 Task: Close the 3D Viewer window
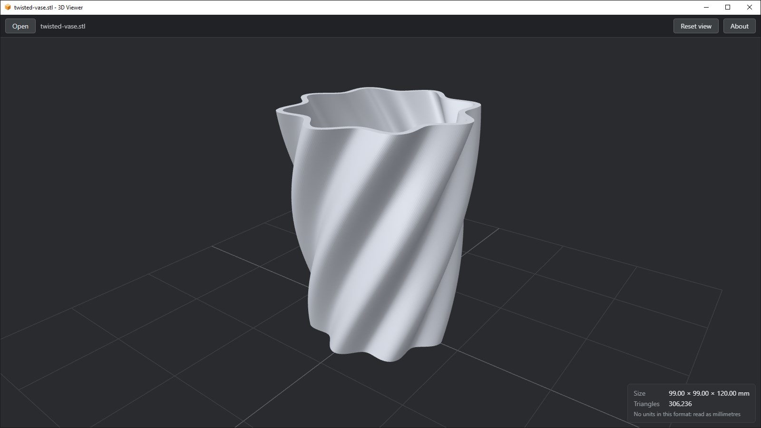pyautogui.click(x=750, y=7)
